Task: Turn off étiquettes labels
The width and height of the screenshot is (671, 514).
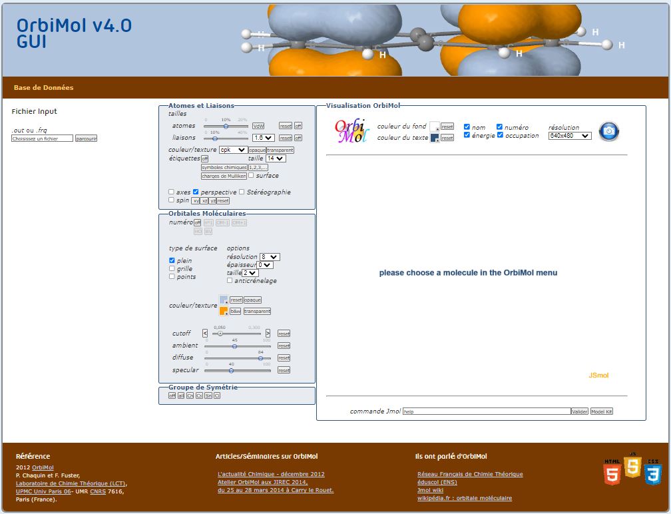Action: pyautogui.click(x=204, y=158)
